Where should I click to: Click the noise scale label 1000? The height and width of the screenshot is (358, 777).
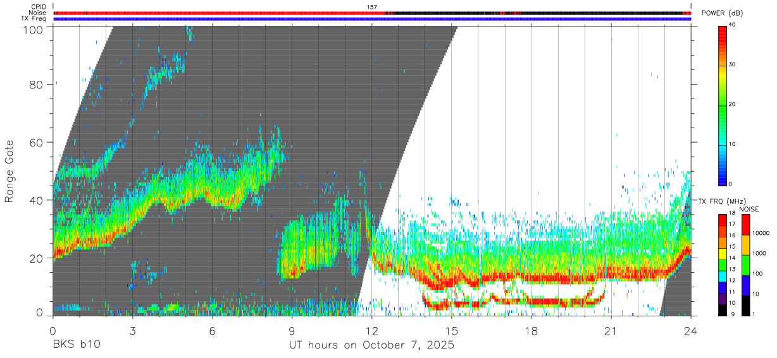tap(760, 253)
